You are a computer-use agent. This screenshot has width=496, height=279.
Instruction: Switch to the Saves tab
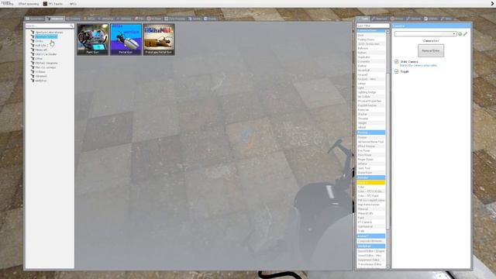tap(195, 19)
